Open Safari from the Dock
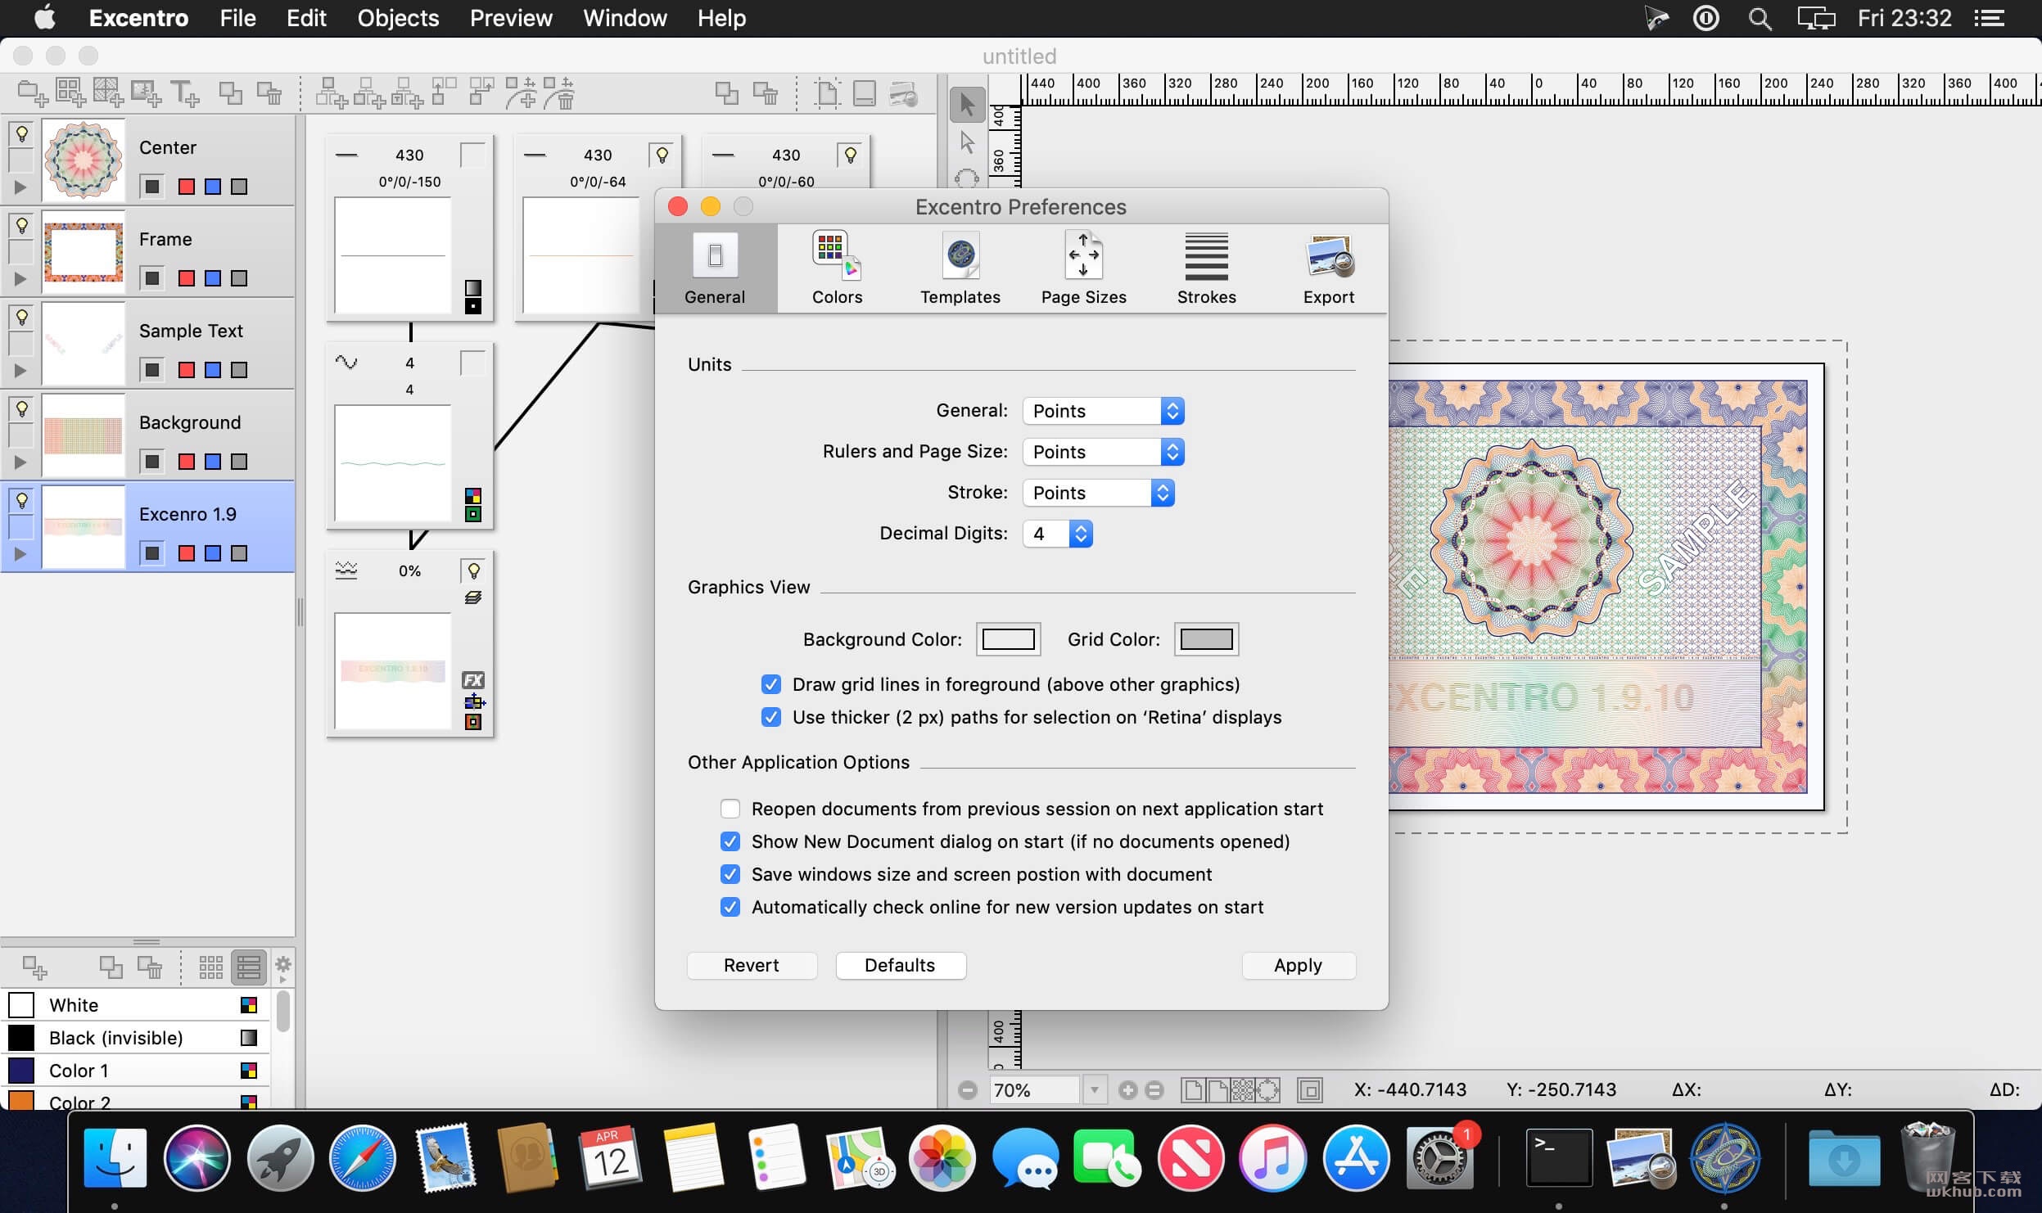Viewport: 2042px width, 1213px height. [362, 1157]
